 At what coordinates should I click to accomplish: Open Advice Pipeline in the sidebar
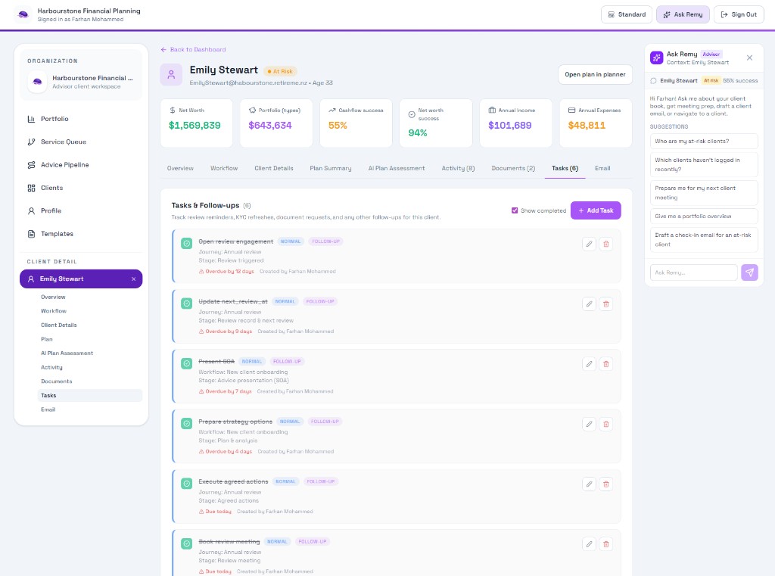(81, 165)
